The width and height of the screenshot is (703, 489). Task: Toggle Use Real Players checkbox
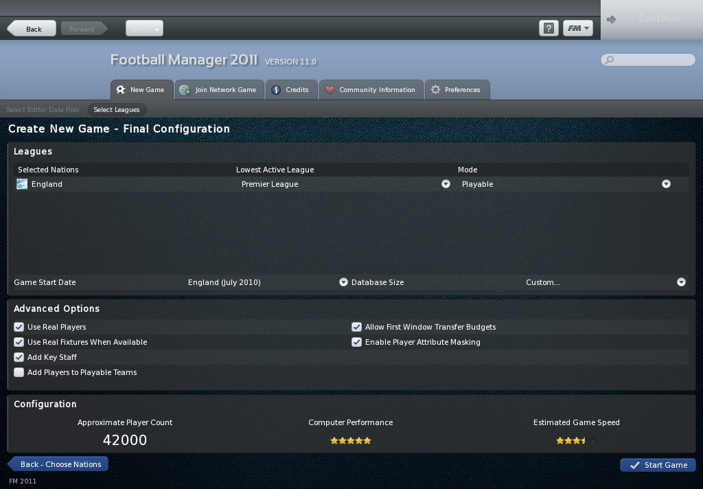tap(19, 327)
